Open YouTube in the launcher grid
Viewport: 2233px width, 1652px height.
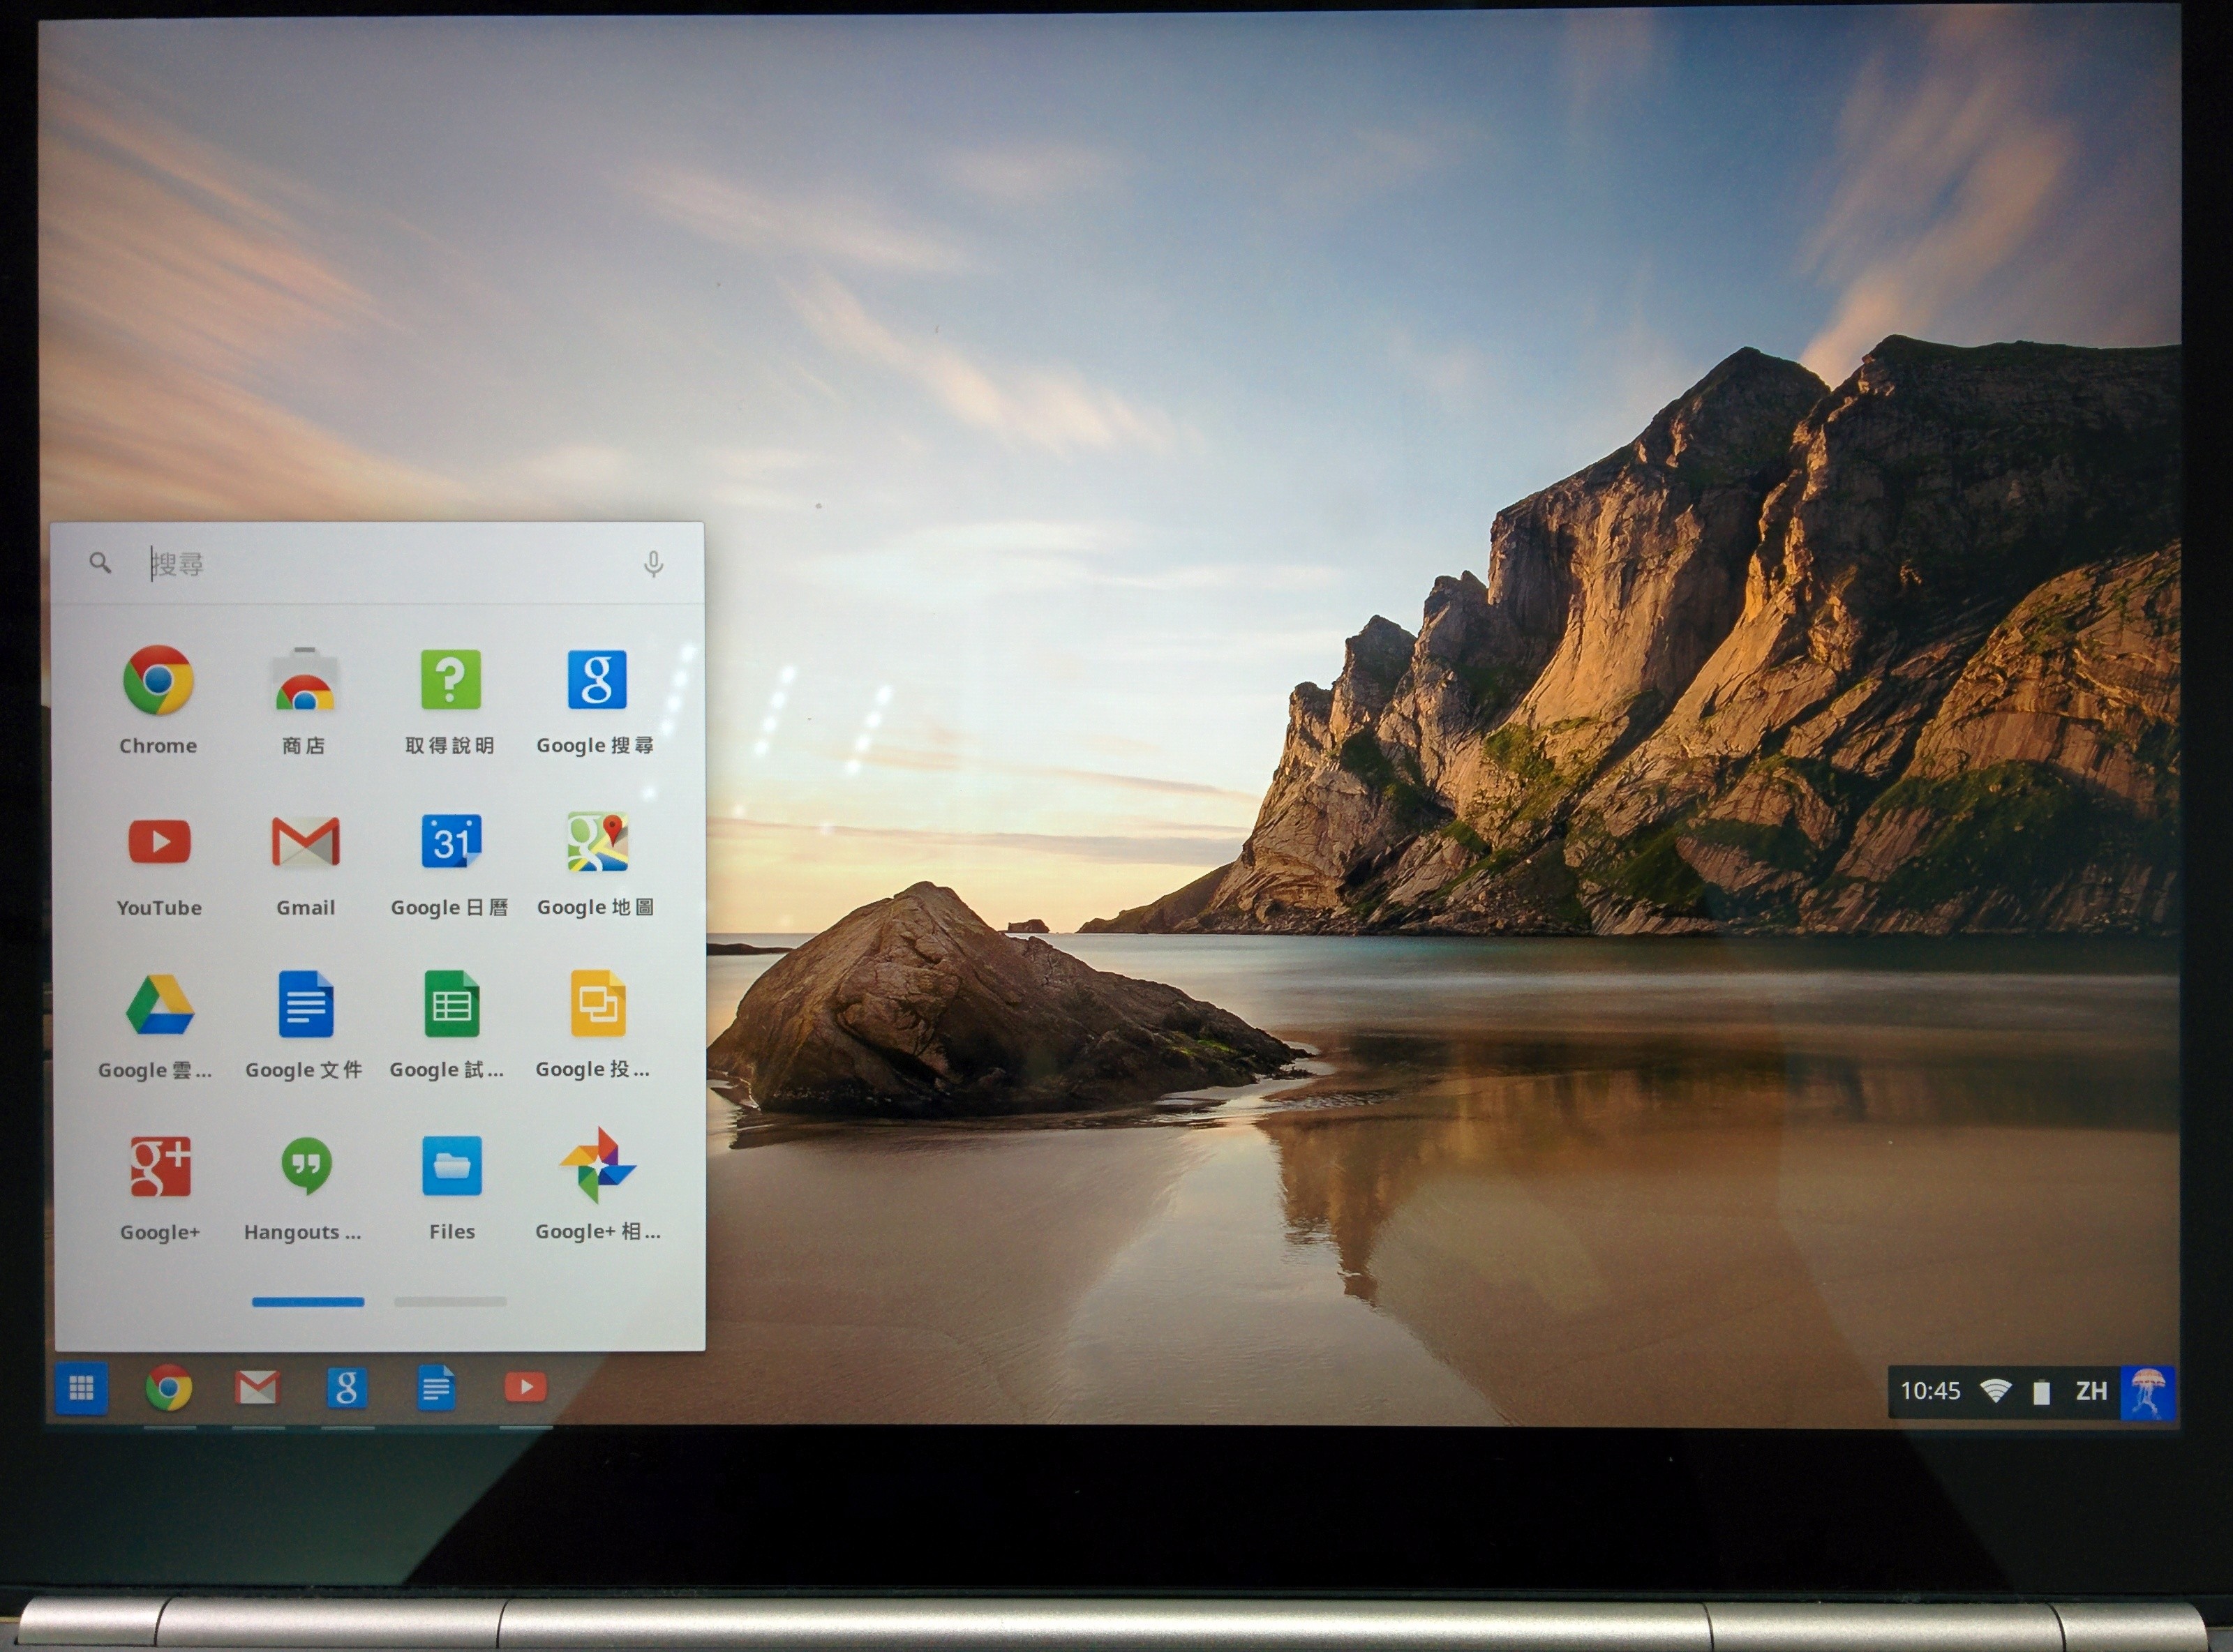coord(159,842)
